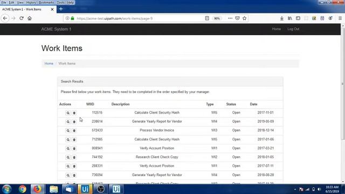Open the Tools menu
The width and height of the screenshot is (345, 194).
(60, 2)
